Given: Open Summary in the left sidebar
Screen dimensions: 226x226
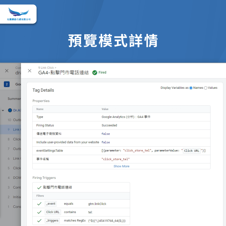Looking at the screenshot, I should [14, 98].
